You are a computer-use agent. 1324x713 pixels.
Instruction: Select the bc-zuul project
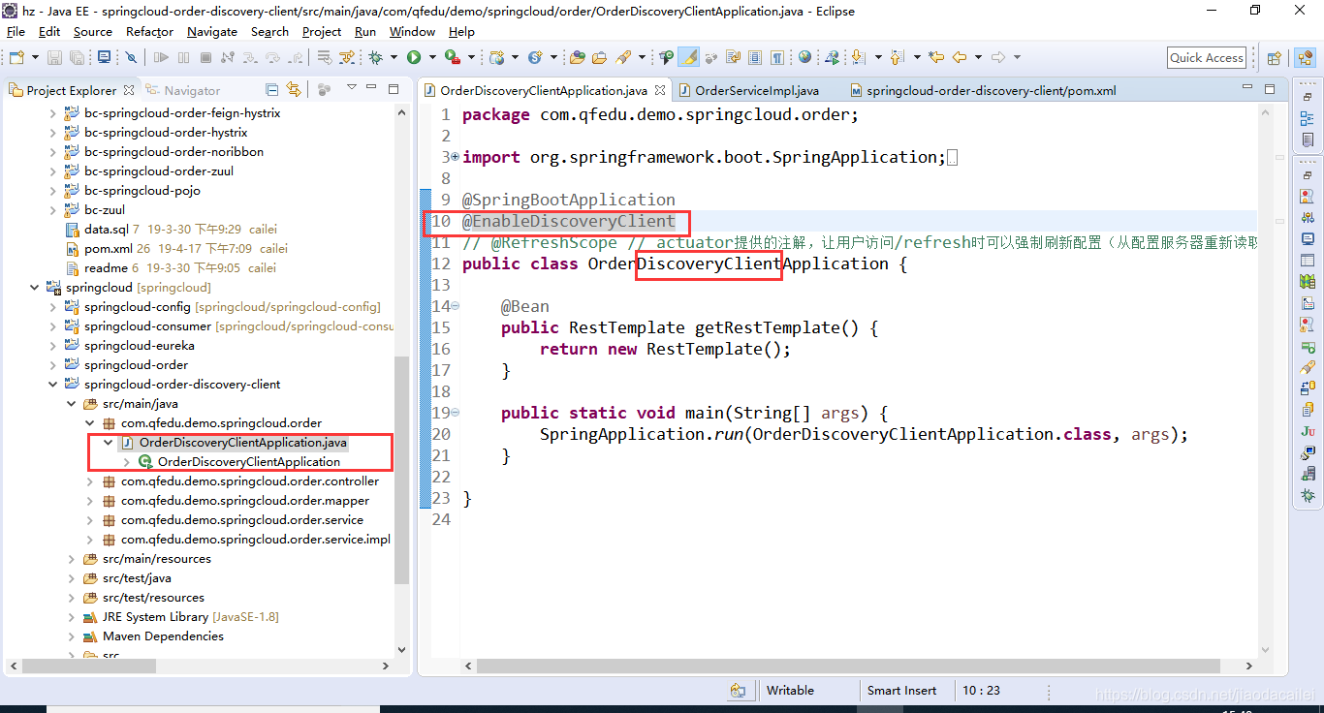[104, 210]
